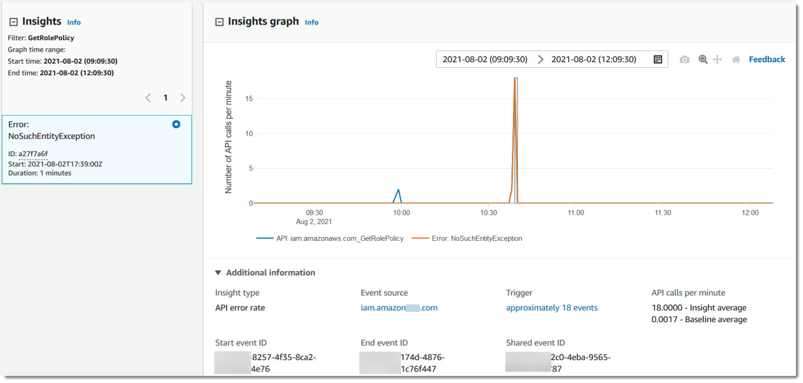Open the calendar date picker icon
The height and width of the screenshot is (383, 803).
pos(658,60)
